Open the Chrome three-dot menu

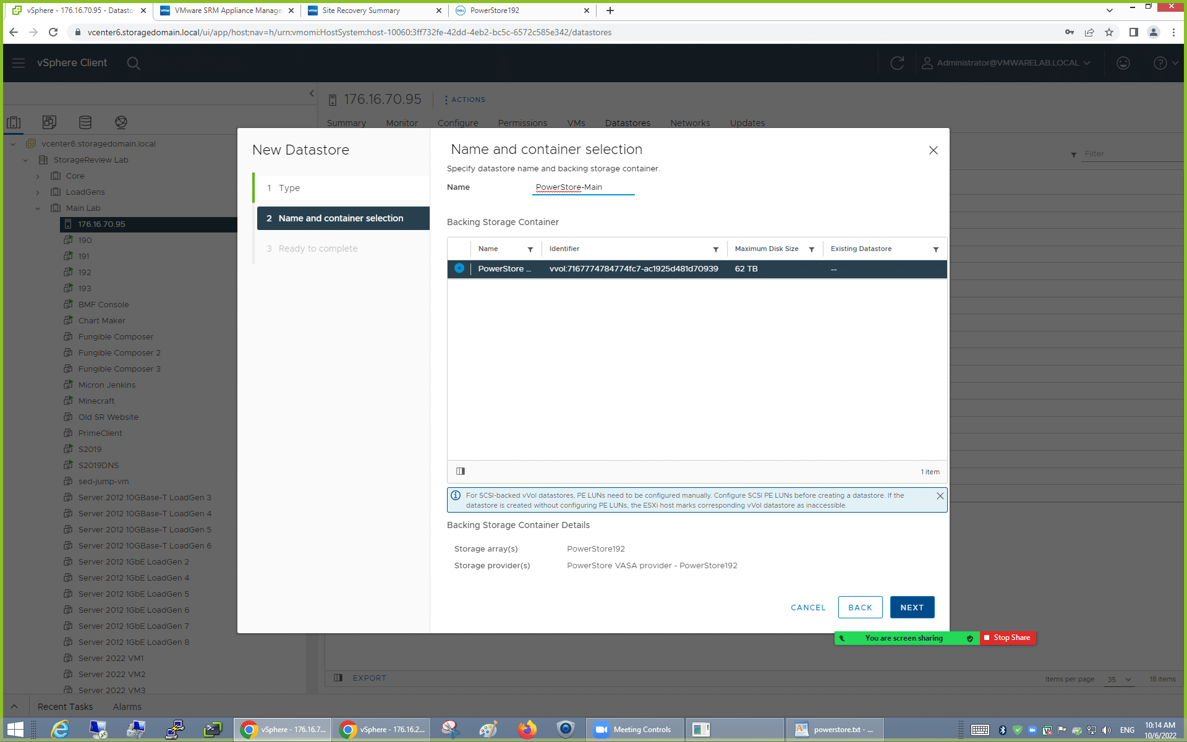pos(1173,32)
